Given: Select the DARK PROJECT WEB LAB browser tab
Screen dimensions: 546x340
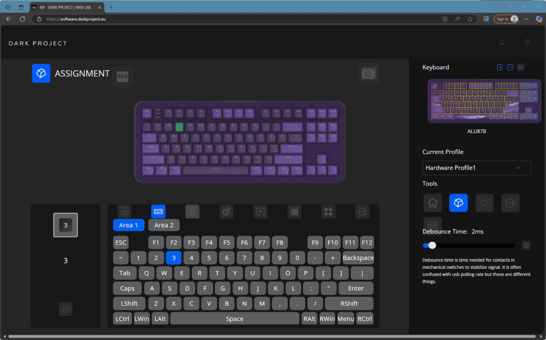Looking at the screenshot, I should point(66,7).
